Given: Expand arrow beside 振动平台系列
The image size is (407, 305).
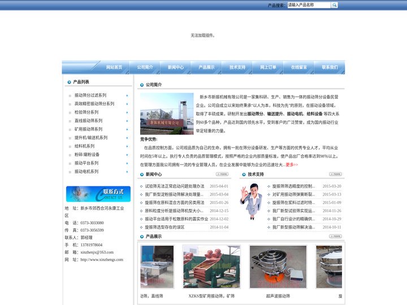Looking at the screenshot, I should click(127, 163).
